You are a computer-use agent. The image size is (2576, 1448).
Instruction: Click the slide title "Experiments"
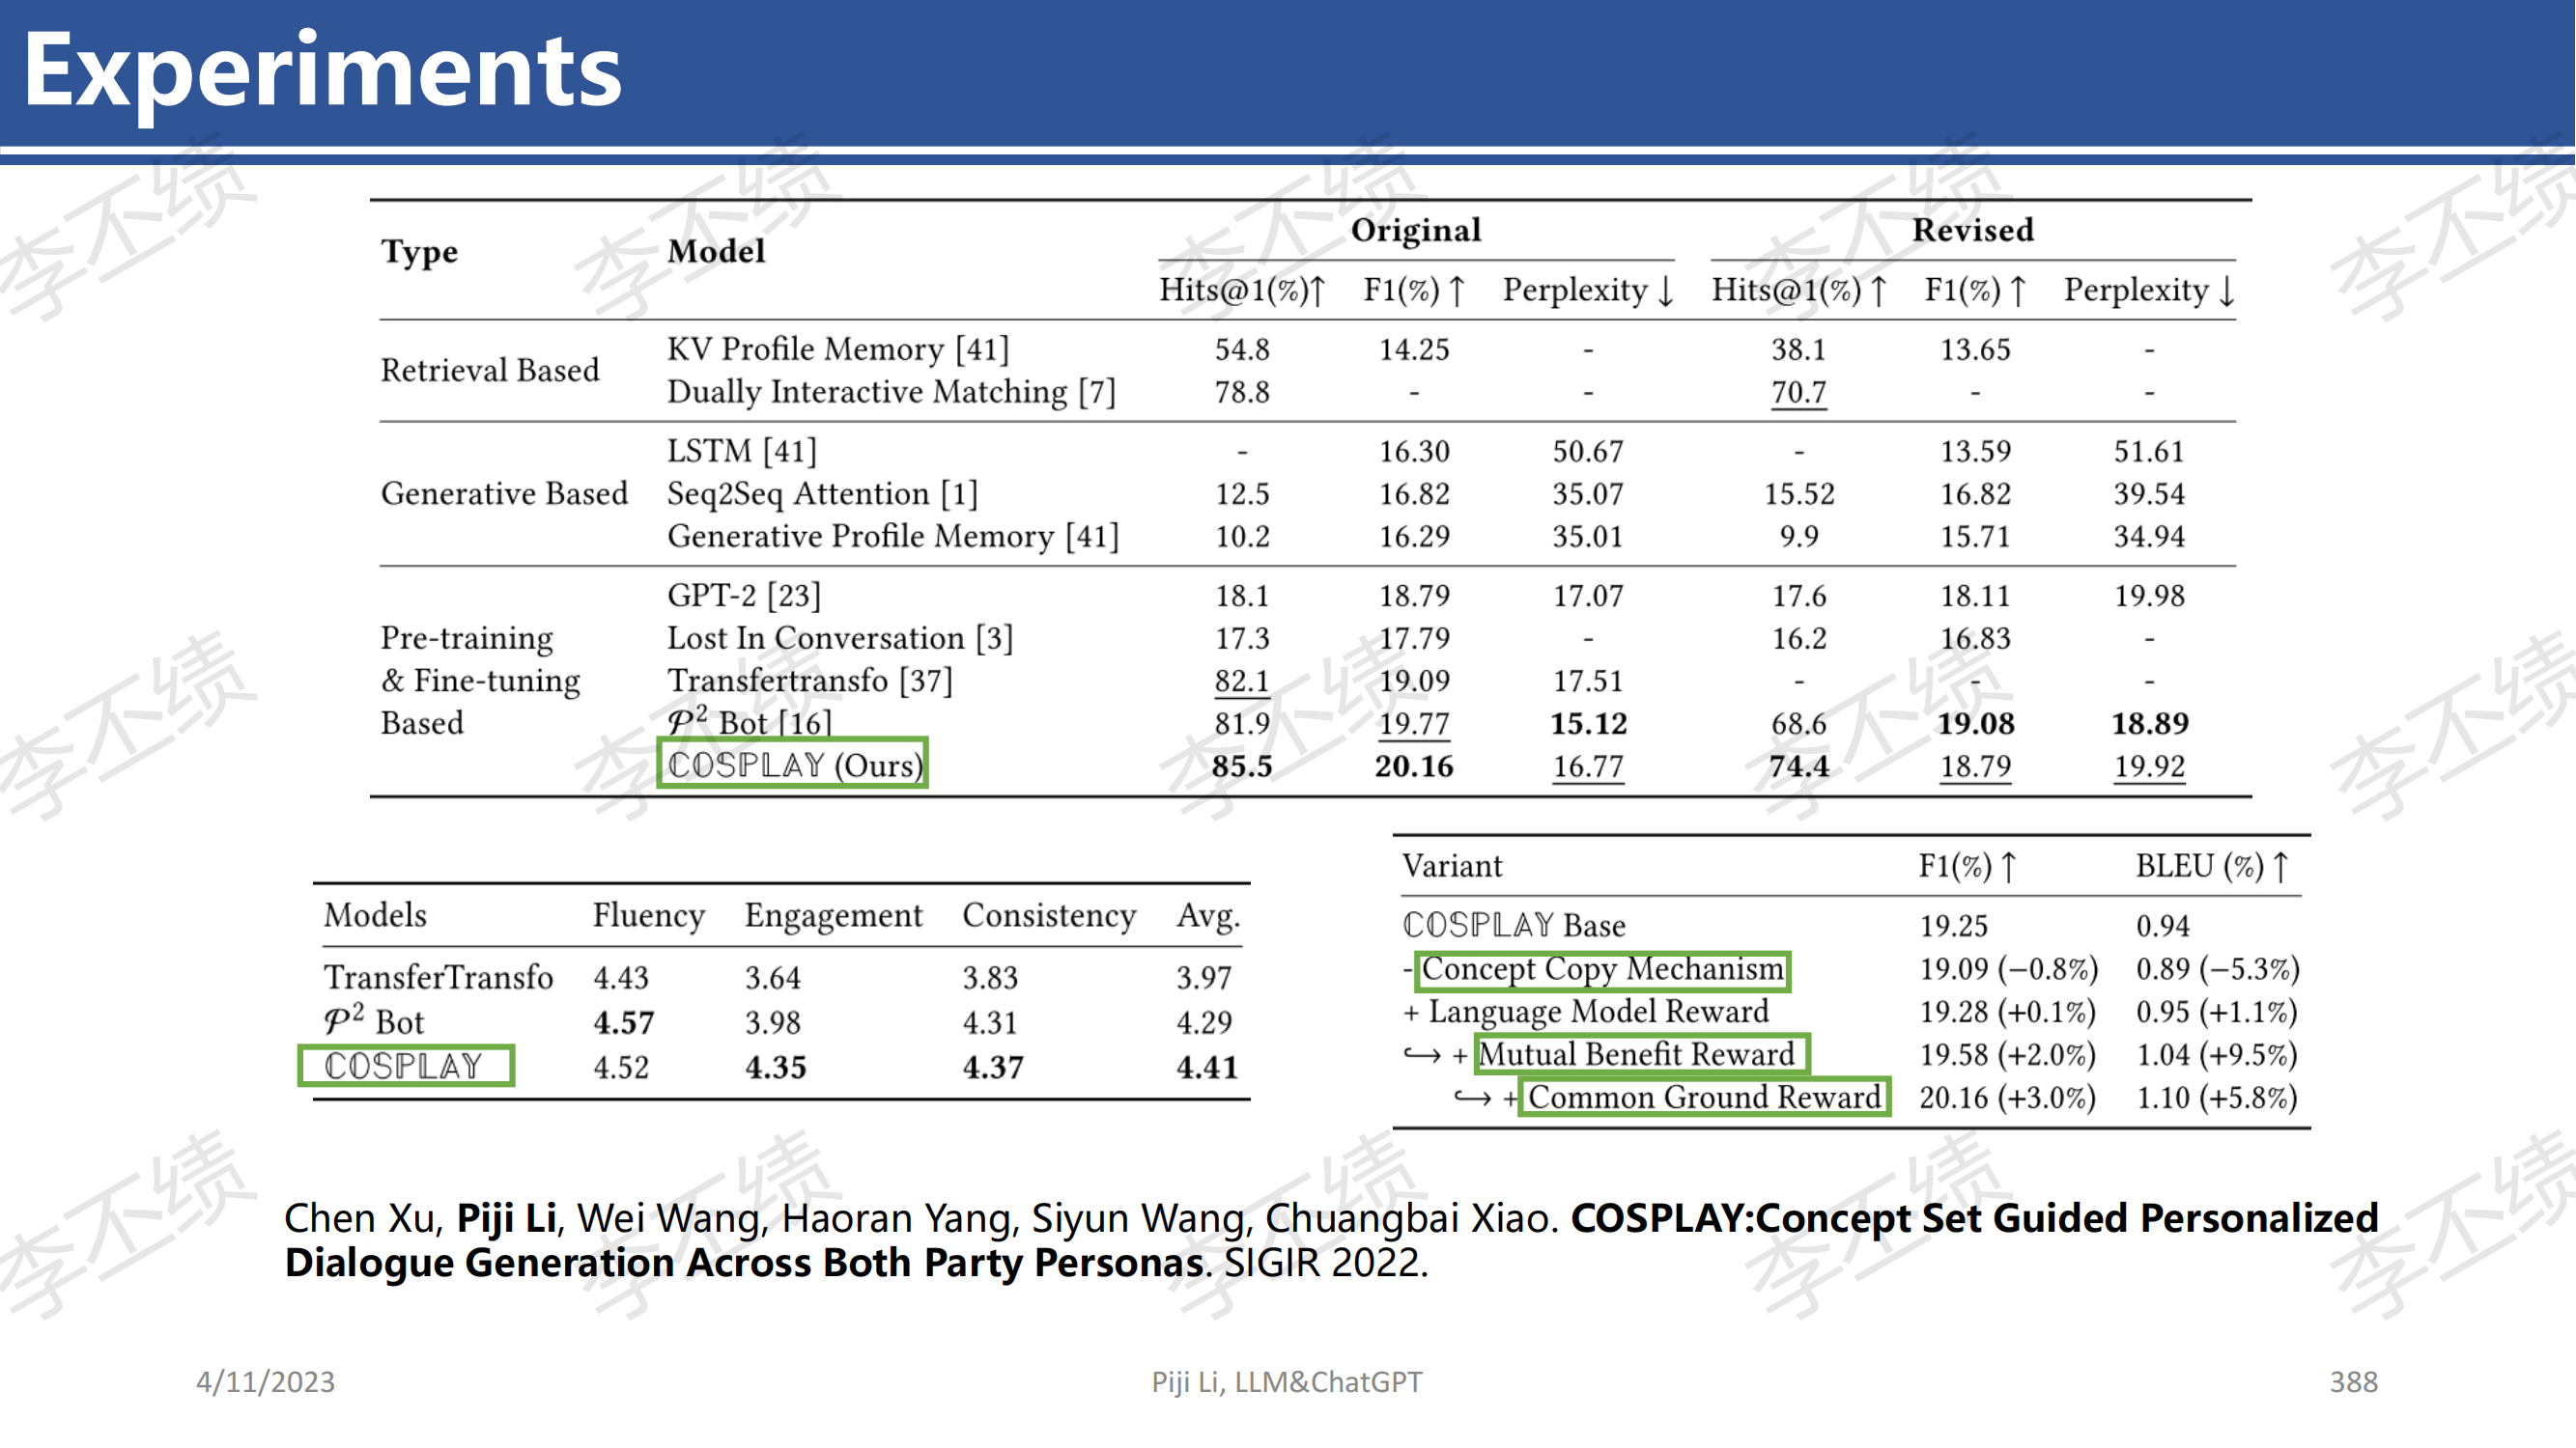[x=322, y=70]
